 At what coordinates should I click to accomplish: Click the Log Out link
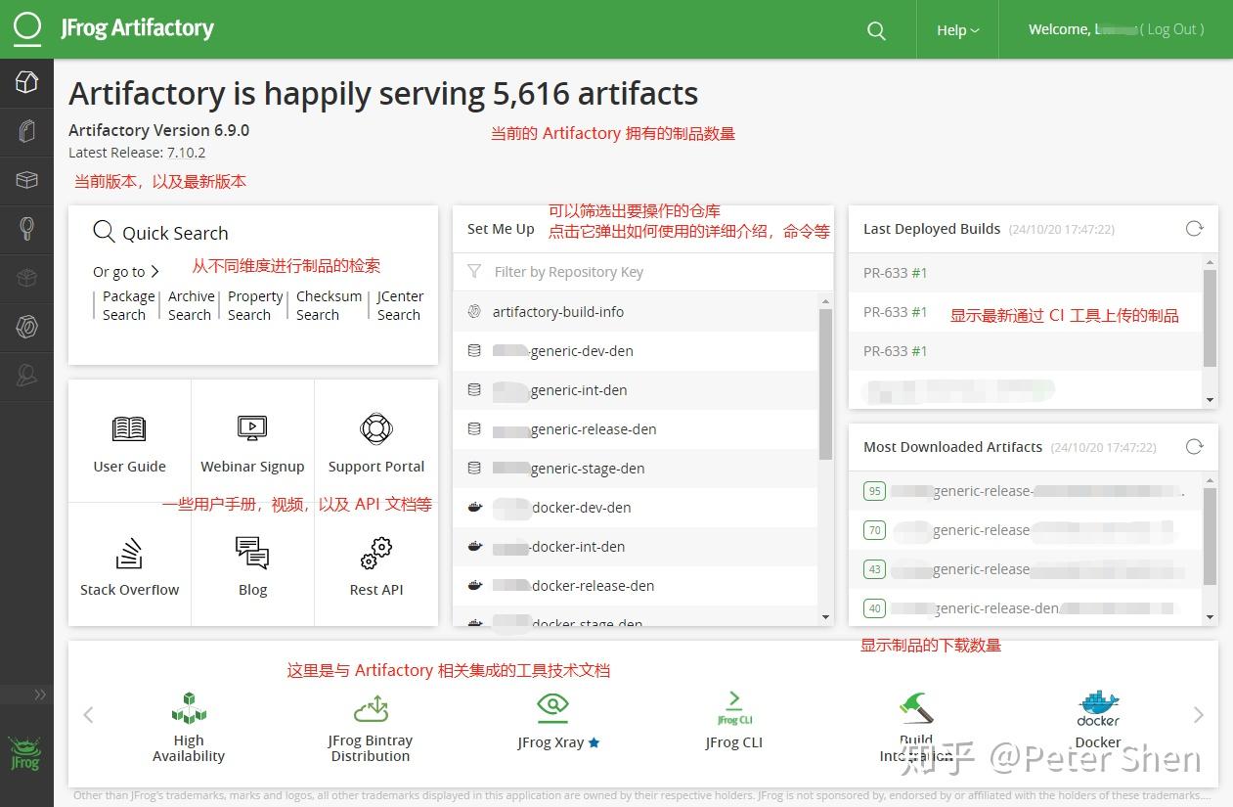(x=1170, y=29)
